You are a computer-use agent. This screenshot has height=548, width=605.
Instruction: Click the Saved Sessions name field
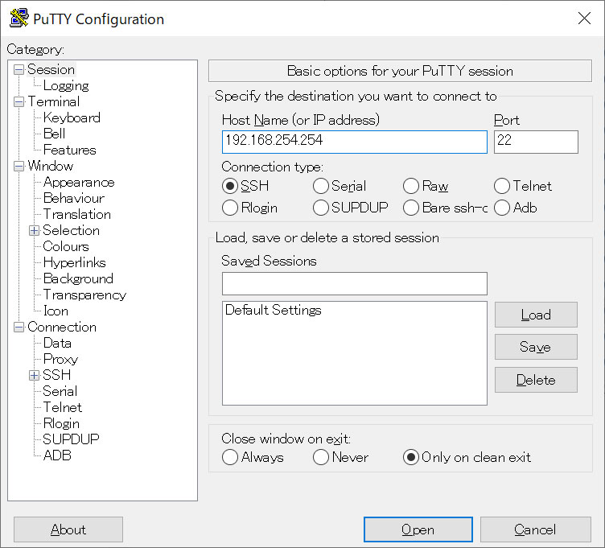[x=355, y=283]
